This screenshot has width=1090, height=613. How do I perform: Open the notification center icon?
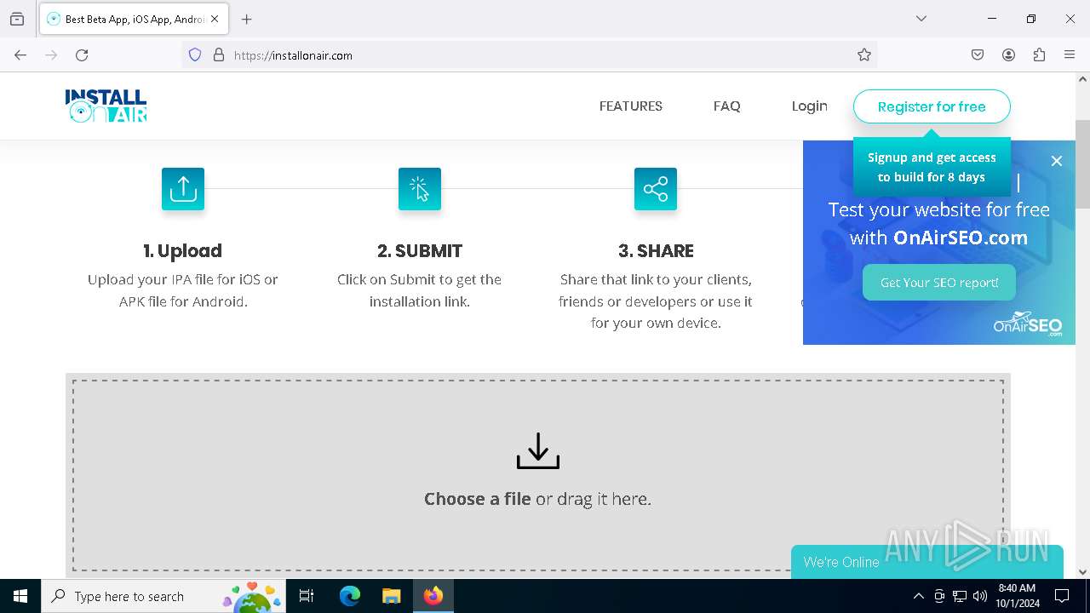click(1062, 596)
